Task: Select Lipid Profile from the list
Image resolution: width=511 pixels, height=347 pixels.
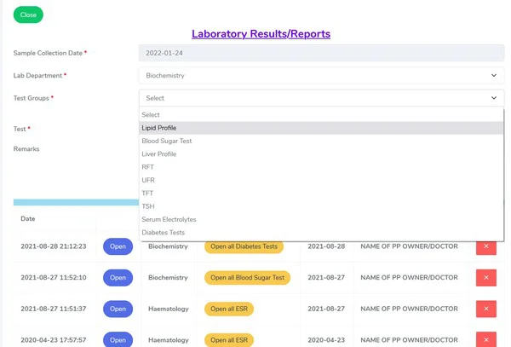Action: (159, 128)
